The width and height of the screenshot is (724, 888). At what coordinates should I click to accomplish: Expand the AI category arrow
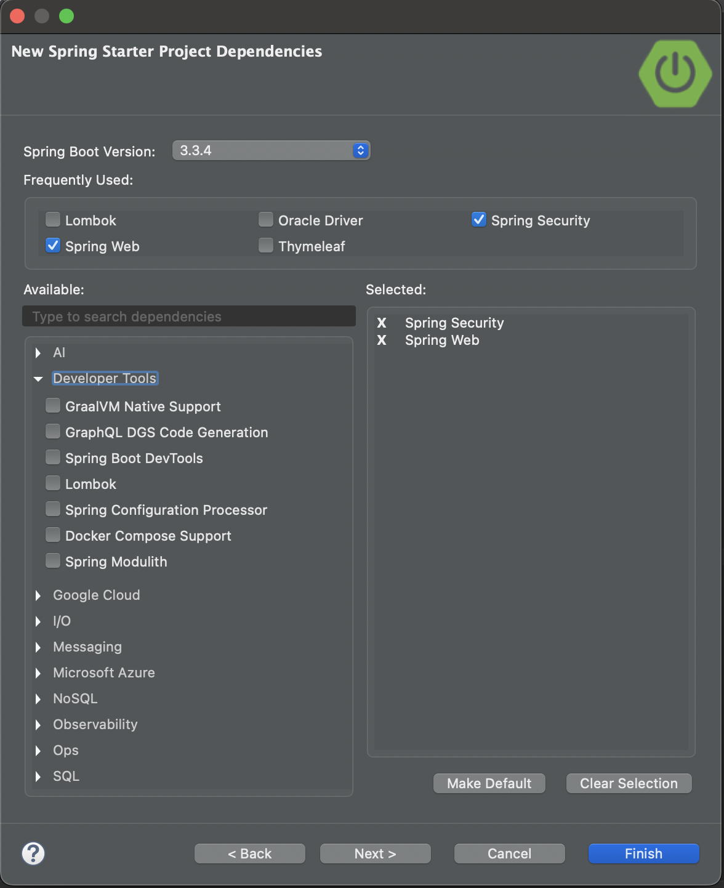(38, 353)
